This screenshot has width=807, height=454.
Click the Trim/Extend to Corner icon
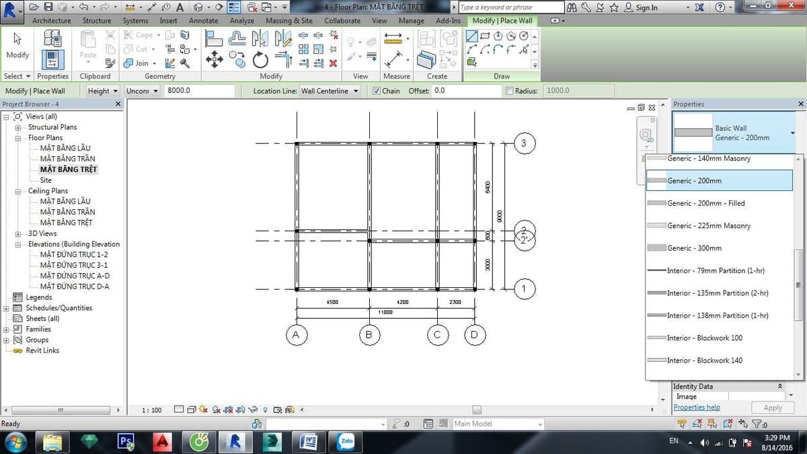pyautogui.click(x=283, y=61)
